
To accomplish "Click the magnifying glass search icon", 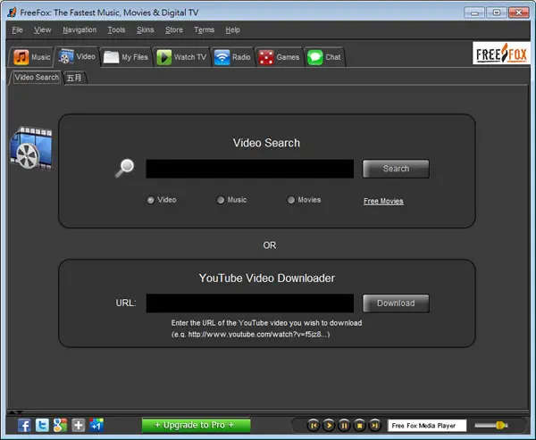I will click(x=124, y=168).
